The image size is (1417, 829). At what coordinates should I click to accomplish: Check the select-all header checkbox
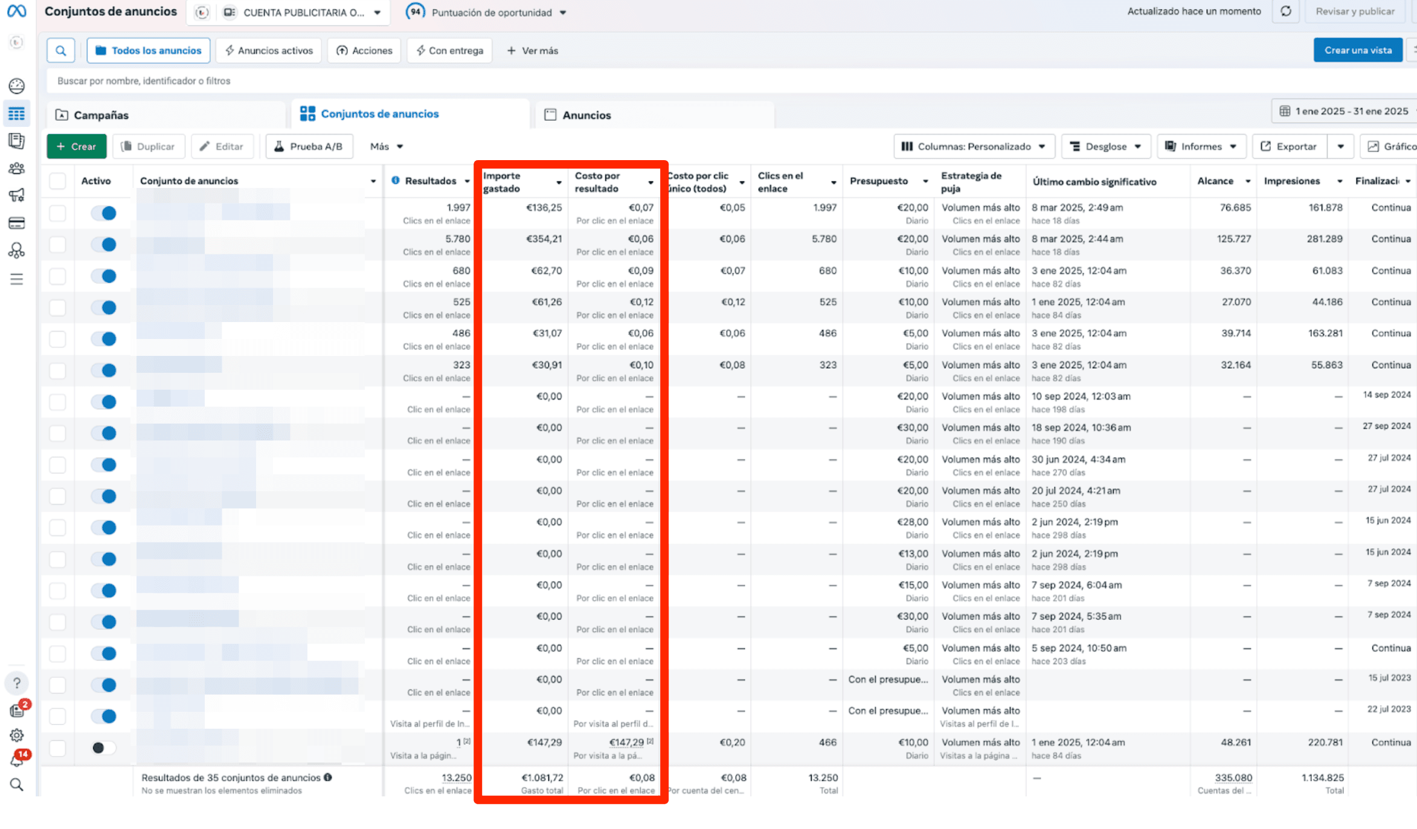(x=57, y=181)
